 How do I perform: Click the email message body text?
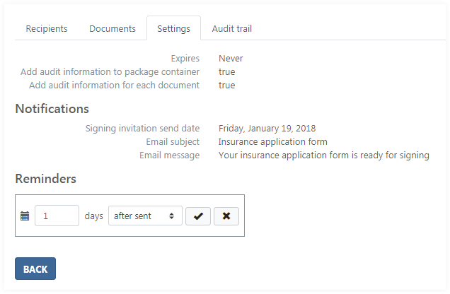(323, 155)
